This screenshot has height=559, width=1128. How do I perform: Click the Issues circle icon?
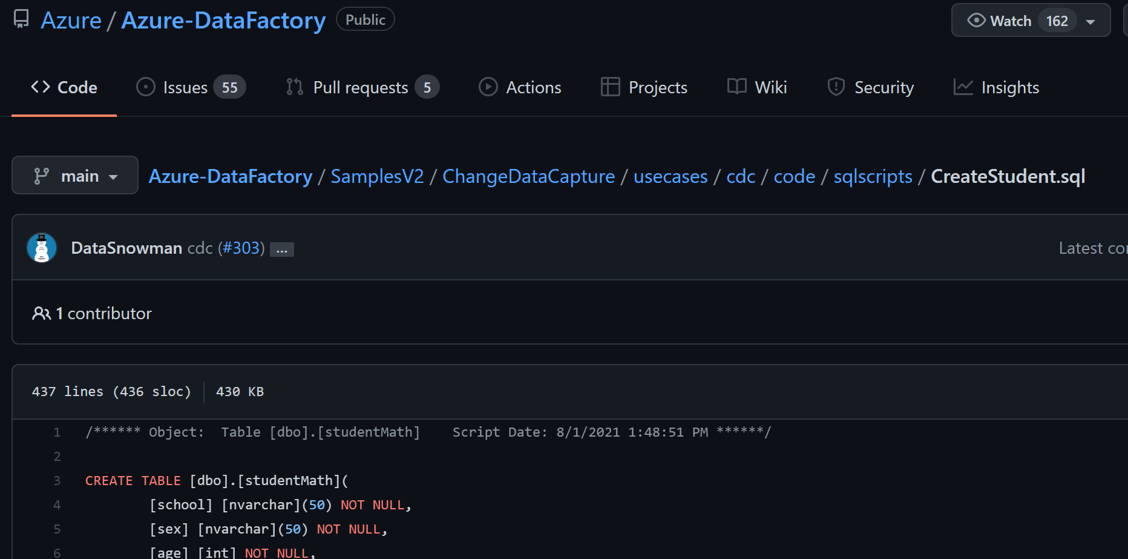(146, 87)
